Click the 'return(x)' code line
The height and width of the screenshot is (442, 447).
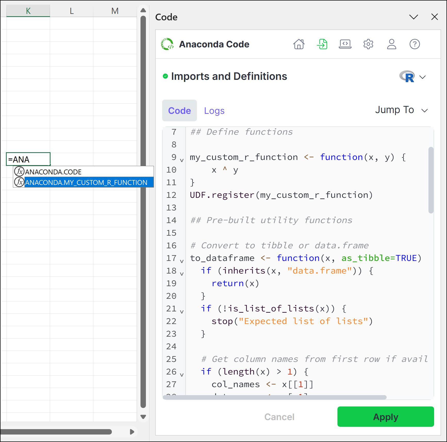point(235,283)
